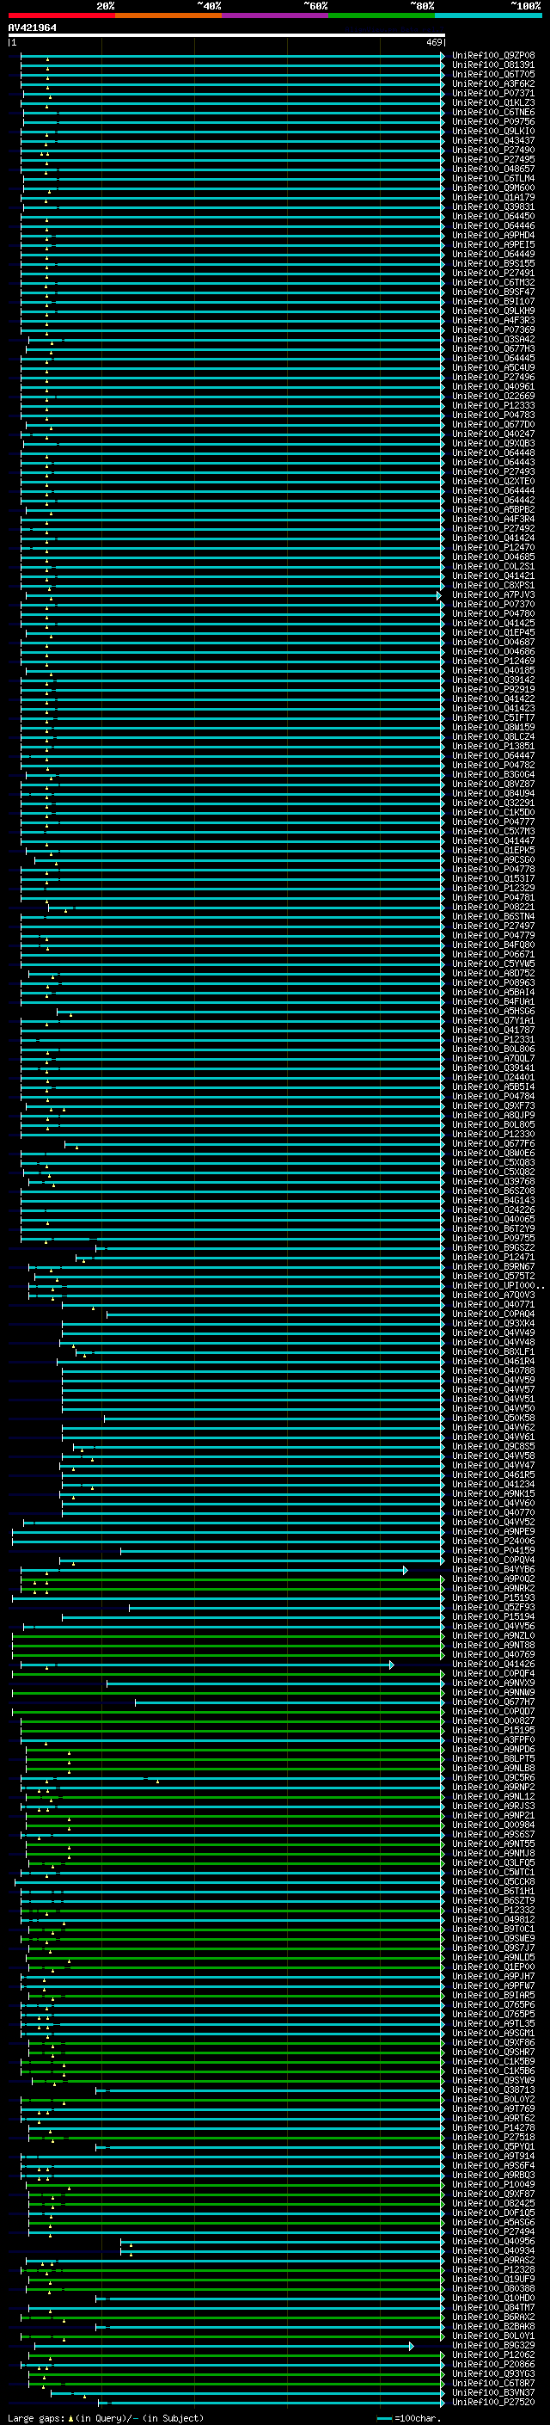Click the =100char. scale bar legend
This screenshot has height=2425, width=550.
(409, 2417)
